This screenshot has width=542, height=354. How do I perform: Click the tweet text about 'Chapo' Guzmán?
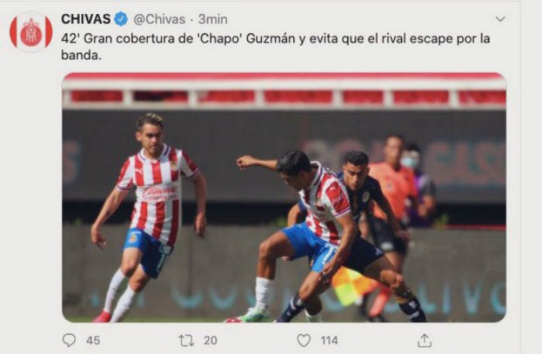pos(276,46)
